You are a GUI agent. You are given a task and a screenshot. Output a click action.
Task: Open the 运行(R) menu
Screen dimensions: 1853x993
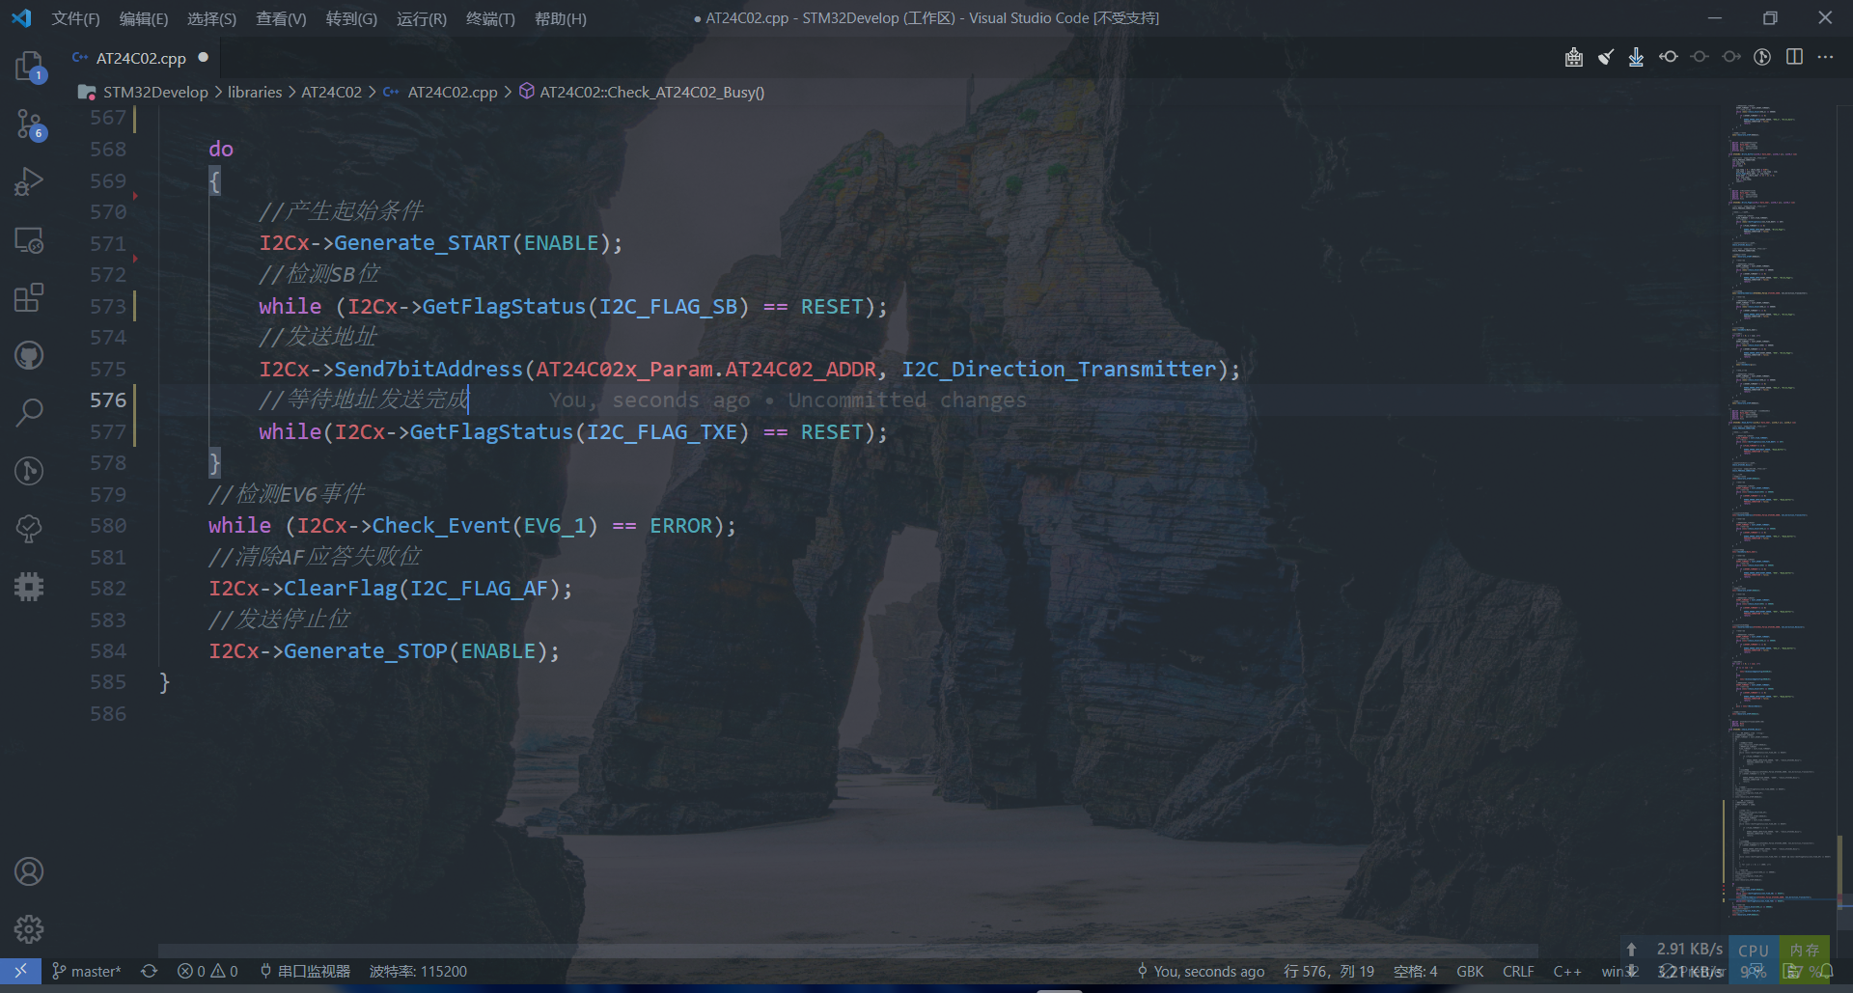pyautogui.click(x=422, y=18)
